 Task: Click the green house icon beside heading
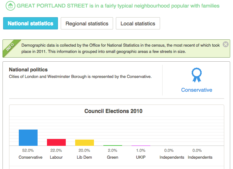click(x=10, y=6)
